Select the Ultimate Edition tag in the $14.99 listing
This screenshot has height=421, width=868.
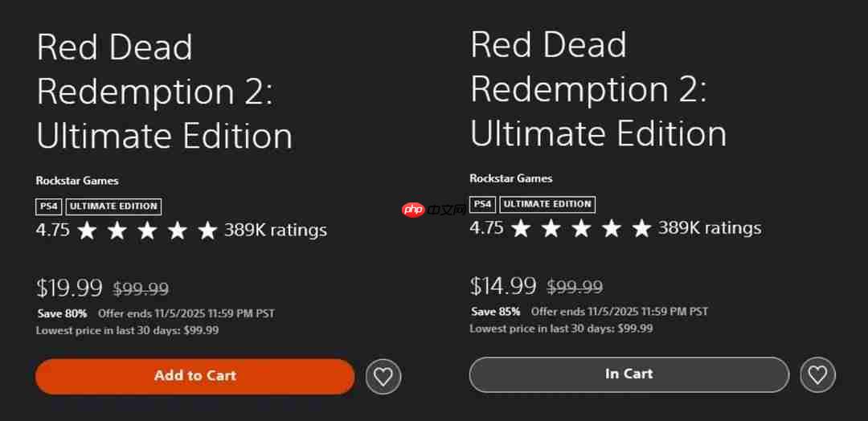point(547,204)
